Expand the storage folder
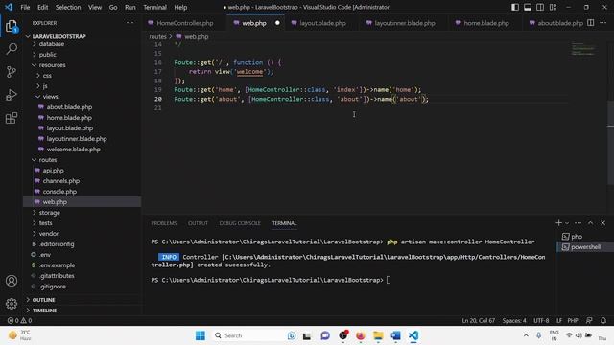 pyautogui.click(x=49, y=213)
